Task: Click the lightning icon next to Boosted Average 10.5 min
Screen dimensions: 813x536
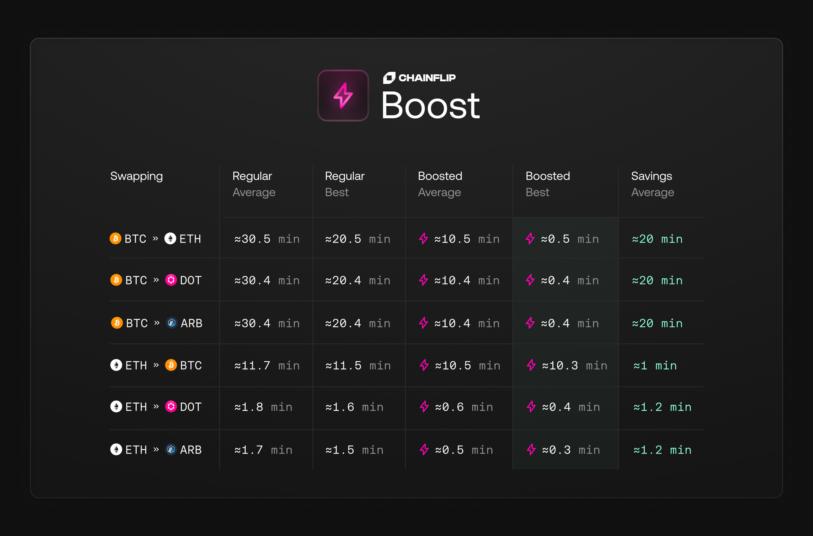Action: tap(424, 239)
